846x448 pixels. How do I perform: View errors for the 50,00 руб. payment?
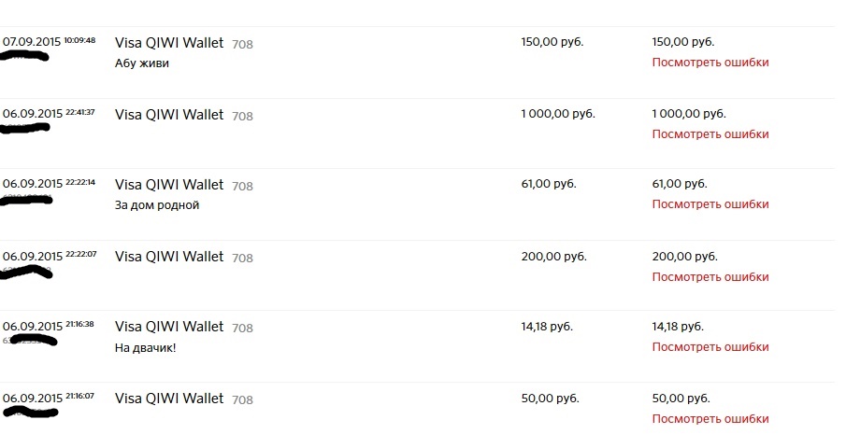[710, 419]
